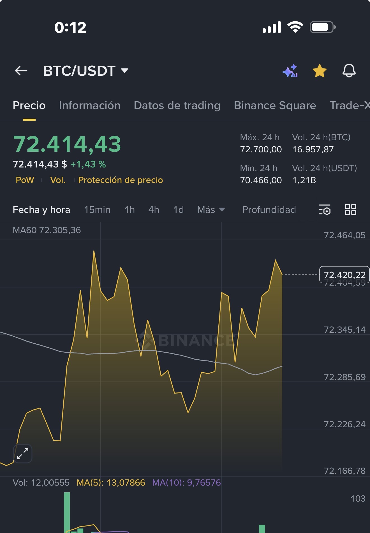Tap the Protección de precio label
The width and height of the screenshot is (370, 533).
pyautogui.click(x=121, y=180)
